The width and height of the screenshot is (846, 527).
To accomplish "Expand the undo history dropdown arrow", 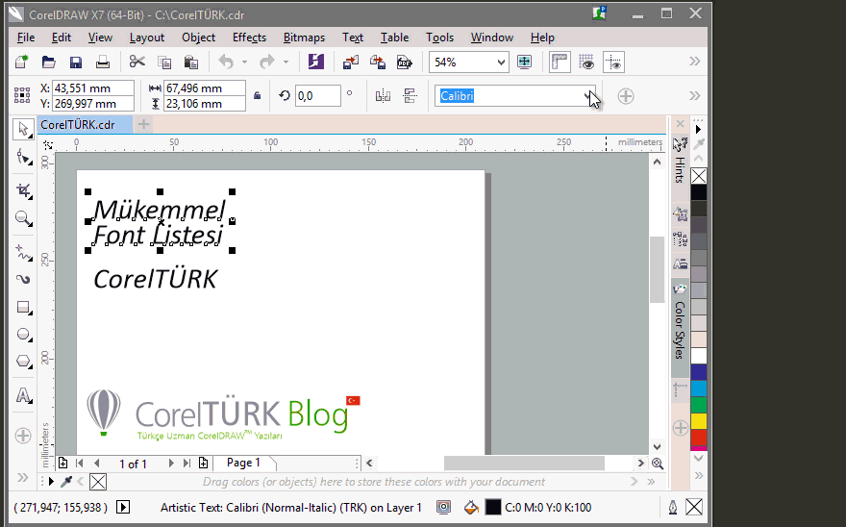I will pos(244,63).
